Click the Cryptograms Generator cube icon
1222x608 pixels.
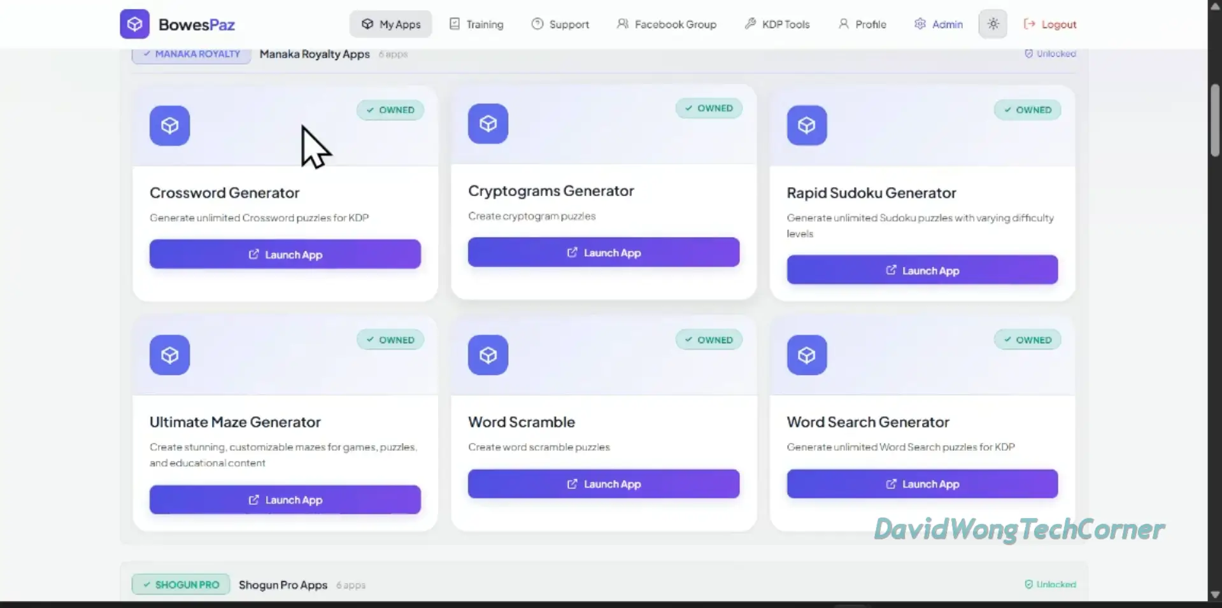point(488,124)
